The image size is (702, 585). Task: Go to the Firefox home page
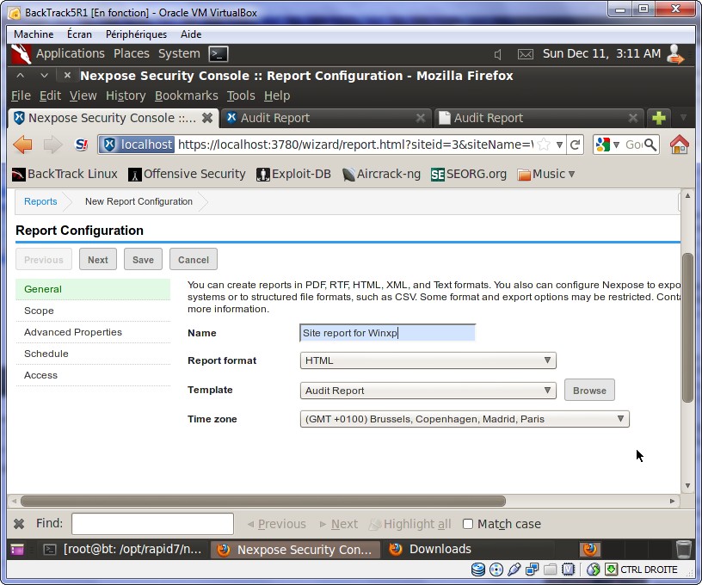tap(679, 145)
